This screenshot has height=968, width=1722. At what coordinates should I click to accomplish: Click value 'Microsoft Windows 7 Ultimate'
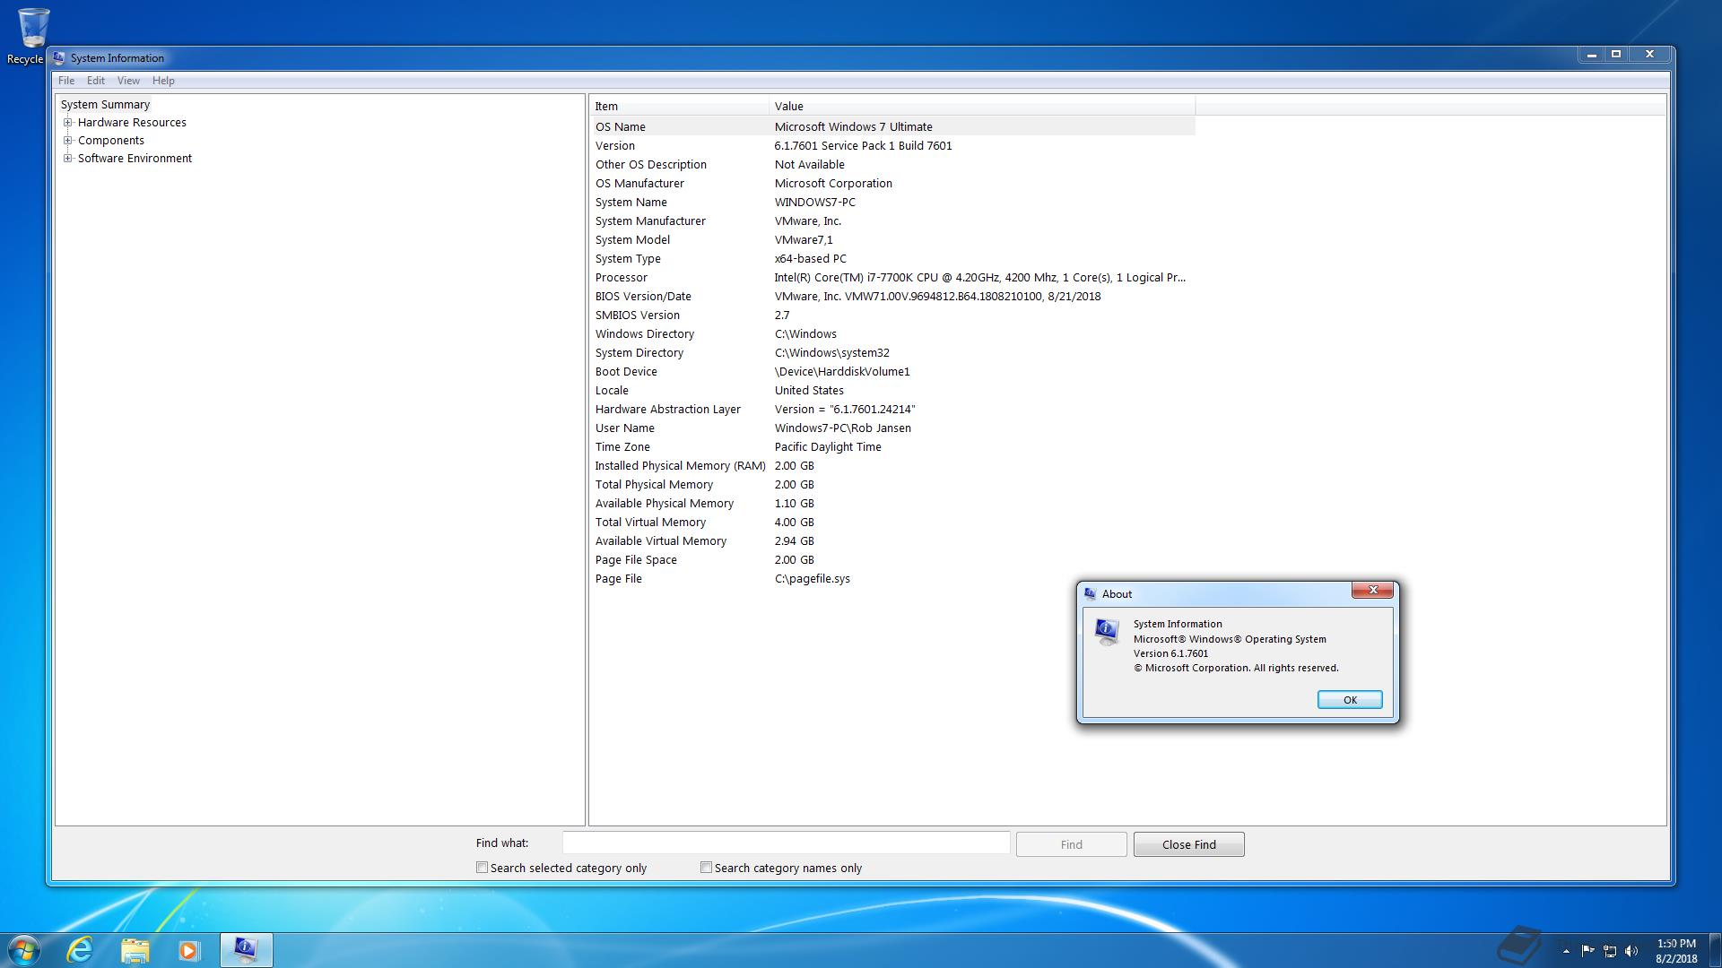[853, 127]
